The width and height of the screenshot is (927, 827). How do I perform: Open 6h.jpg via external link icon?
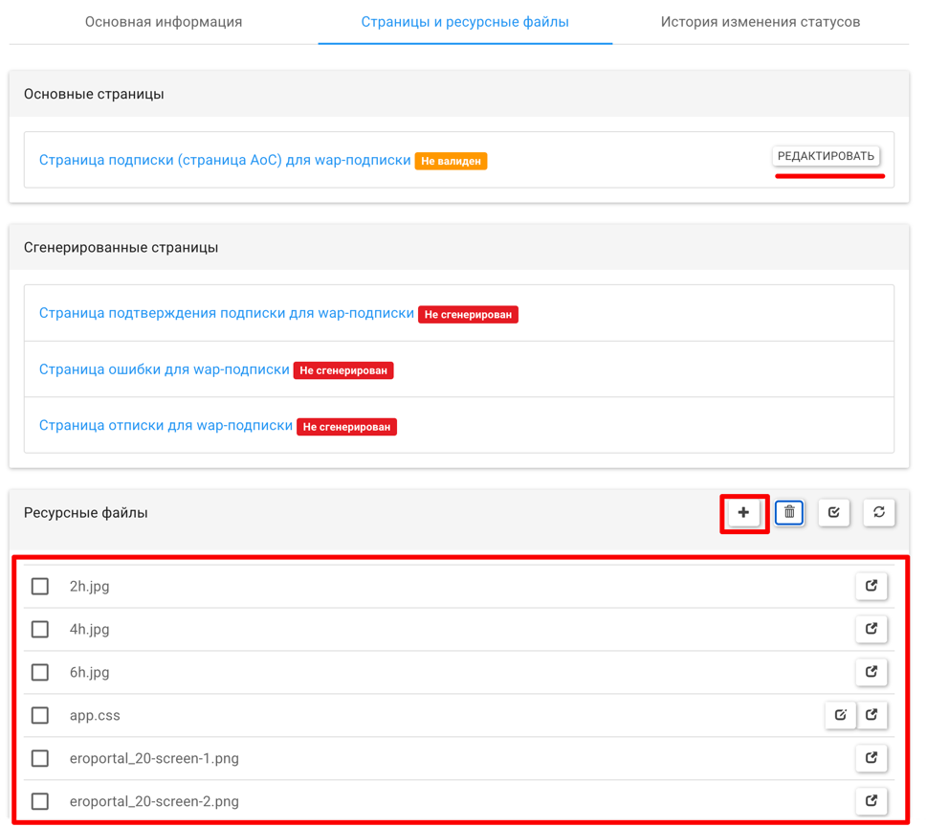(x=871, y=672)
